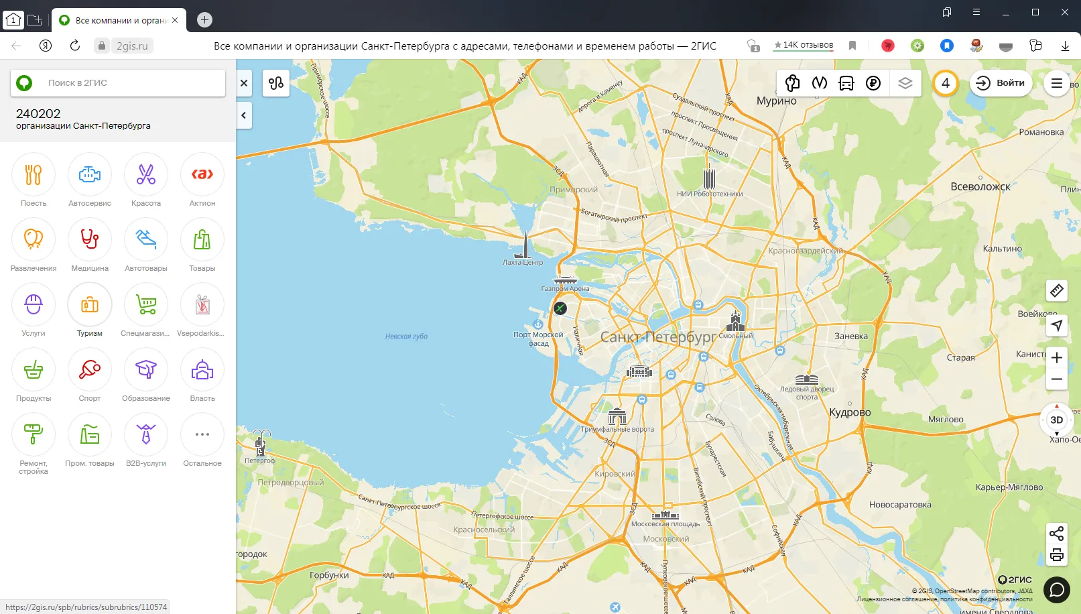
Task: Open the Развлечения category
Action: tap(34, 246)
